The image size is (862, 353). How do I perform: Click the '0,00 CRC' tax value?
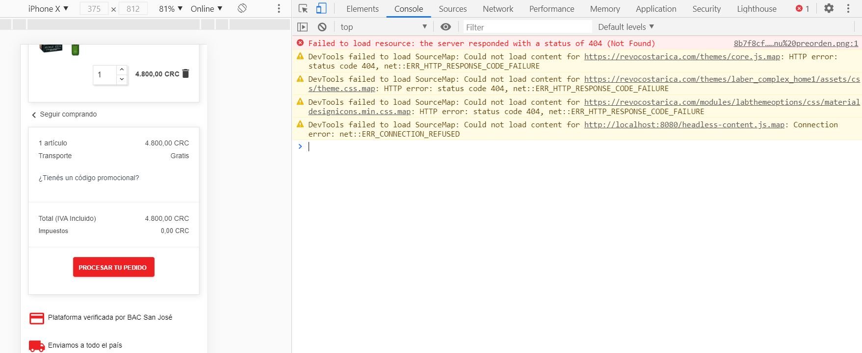coord(175,231)
